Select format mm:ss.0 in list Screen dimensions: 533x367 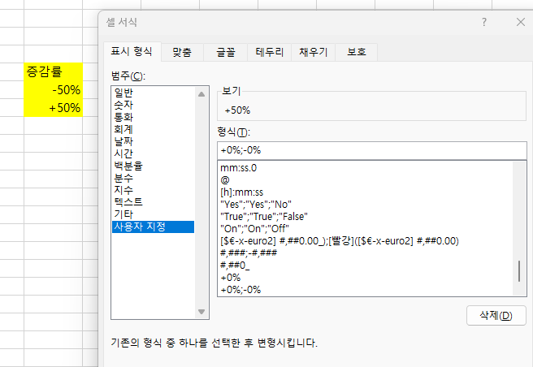pyautogui.click(x=366, y=168)
